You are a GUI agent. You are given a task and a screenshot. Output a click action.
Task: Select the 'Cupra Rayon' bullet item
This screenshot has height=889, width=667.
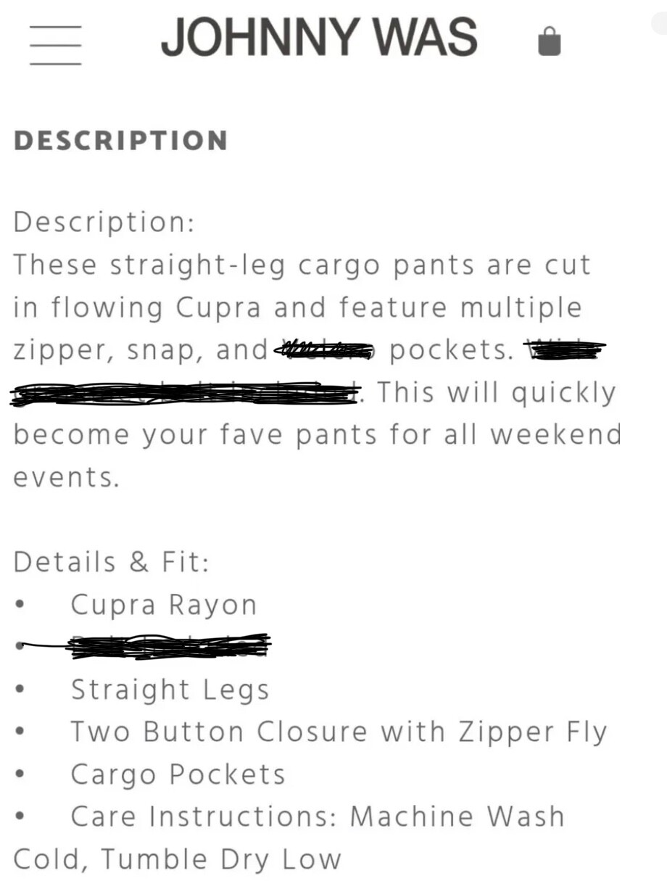(x=164, y=605)
